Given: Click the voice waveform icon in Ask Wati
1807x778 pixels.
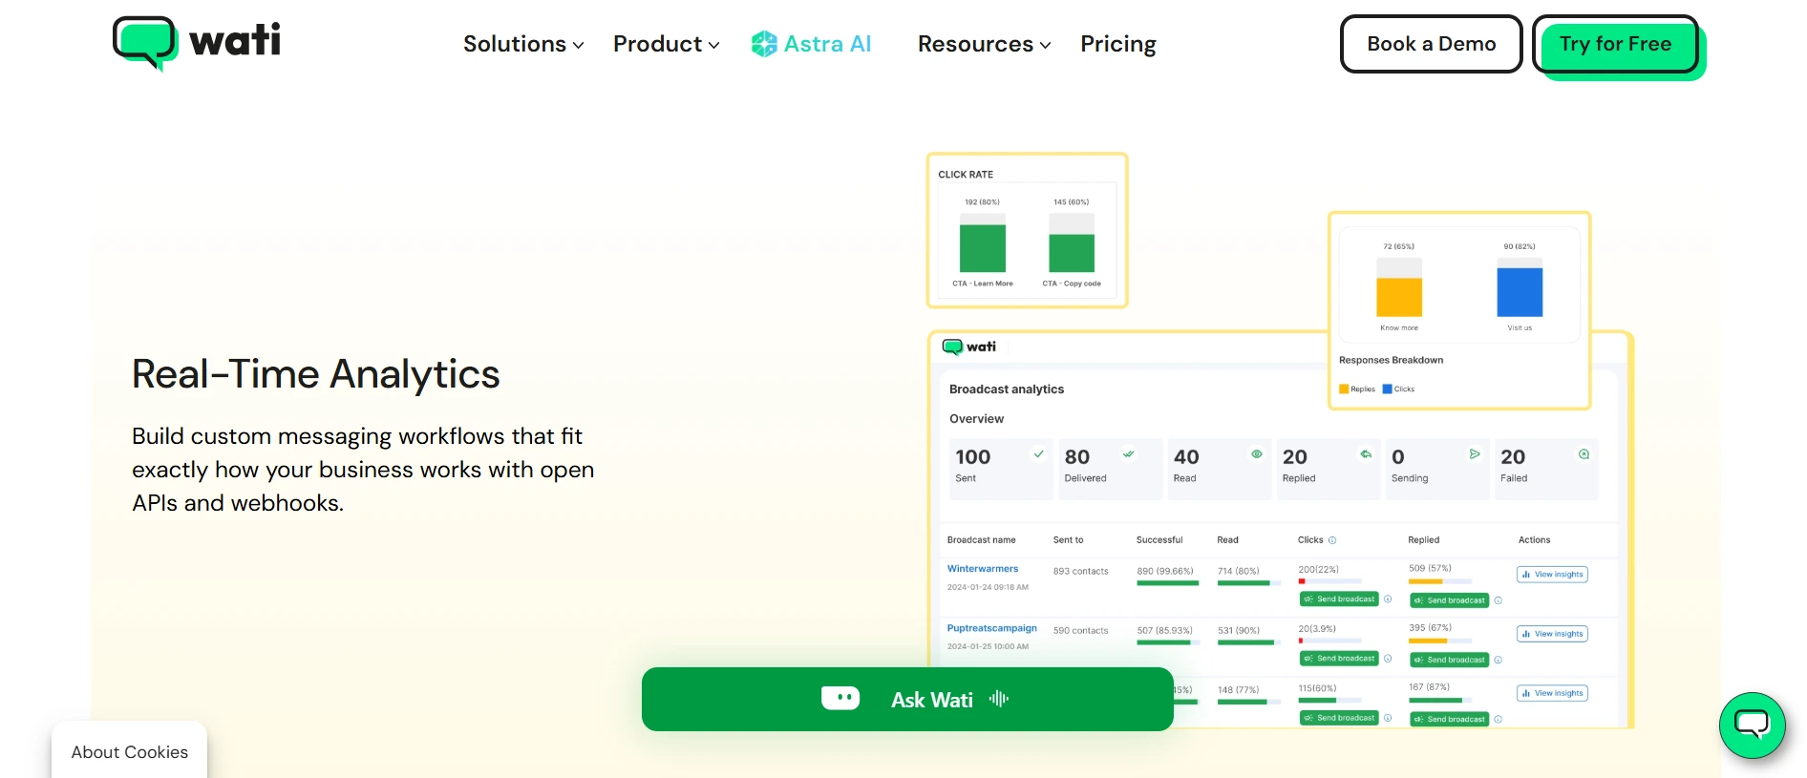Looking at the screenshot, I should (x=999, y=699).
